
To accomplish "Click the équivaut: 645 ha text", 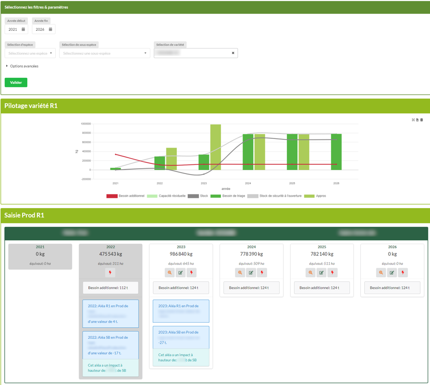I will point(181,263).
